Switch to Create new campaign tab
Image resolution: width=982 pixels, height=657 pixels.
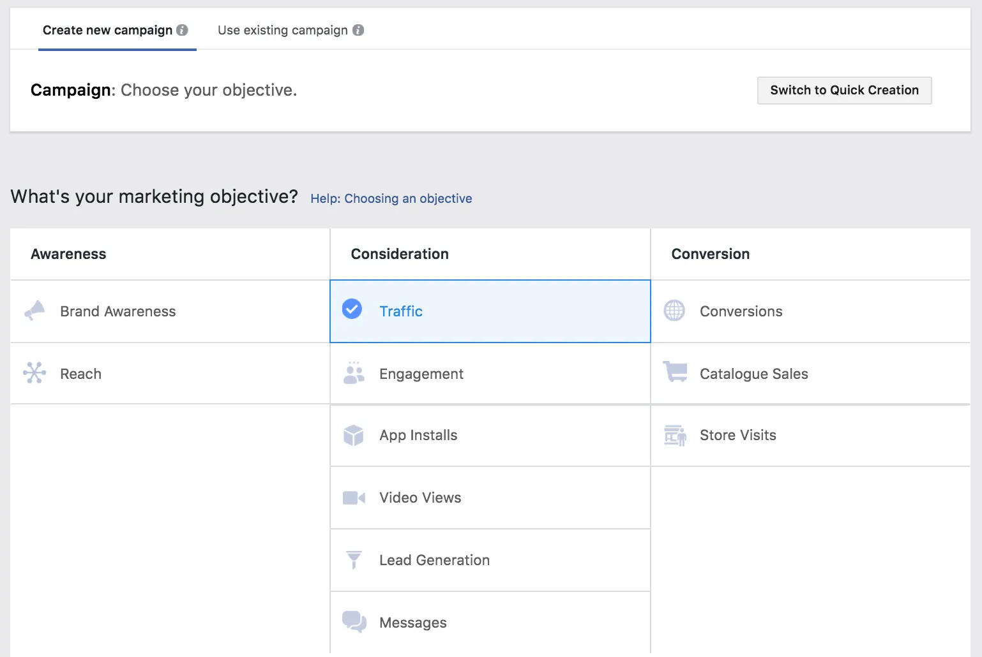point(117,30)
